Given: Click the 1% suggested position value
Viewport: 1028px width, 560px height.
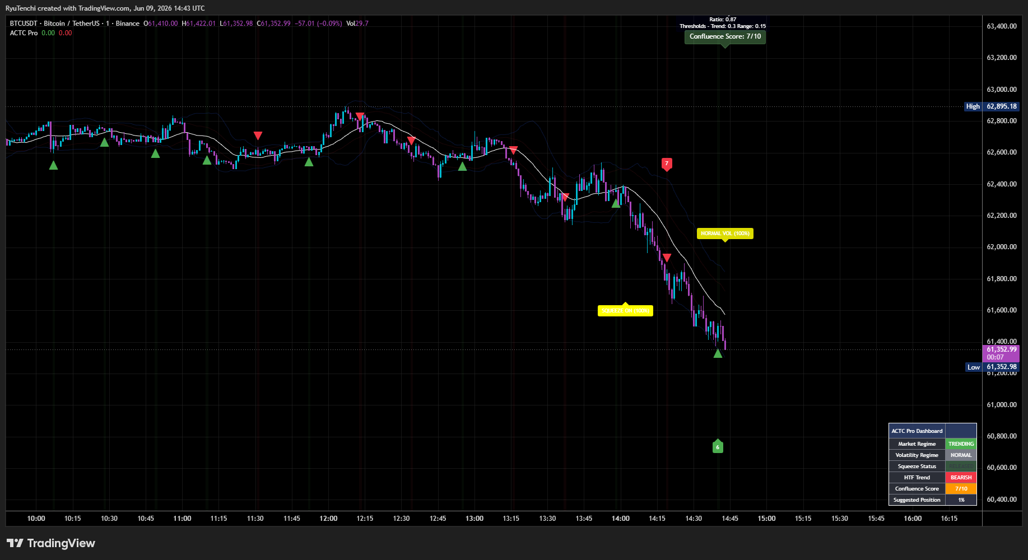Looking at the screenshot, I should click(x=961, y=500).
